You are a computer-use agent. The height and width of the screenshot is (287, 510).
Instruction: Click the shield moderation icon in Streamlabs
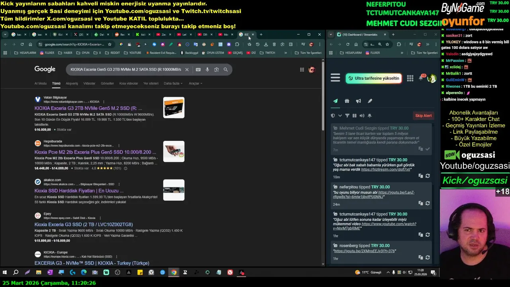coord(333,116)
